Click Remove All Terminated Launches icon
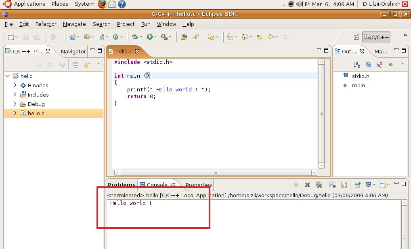 pyautogui.click(x=319, y=185)
